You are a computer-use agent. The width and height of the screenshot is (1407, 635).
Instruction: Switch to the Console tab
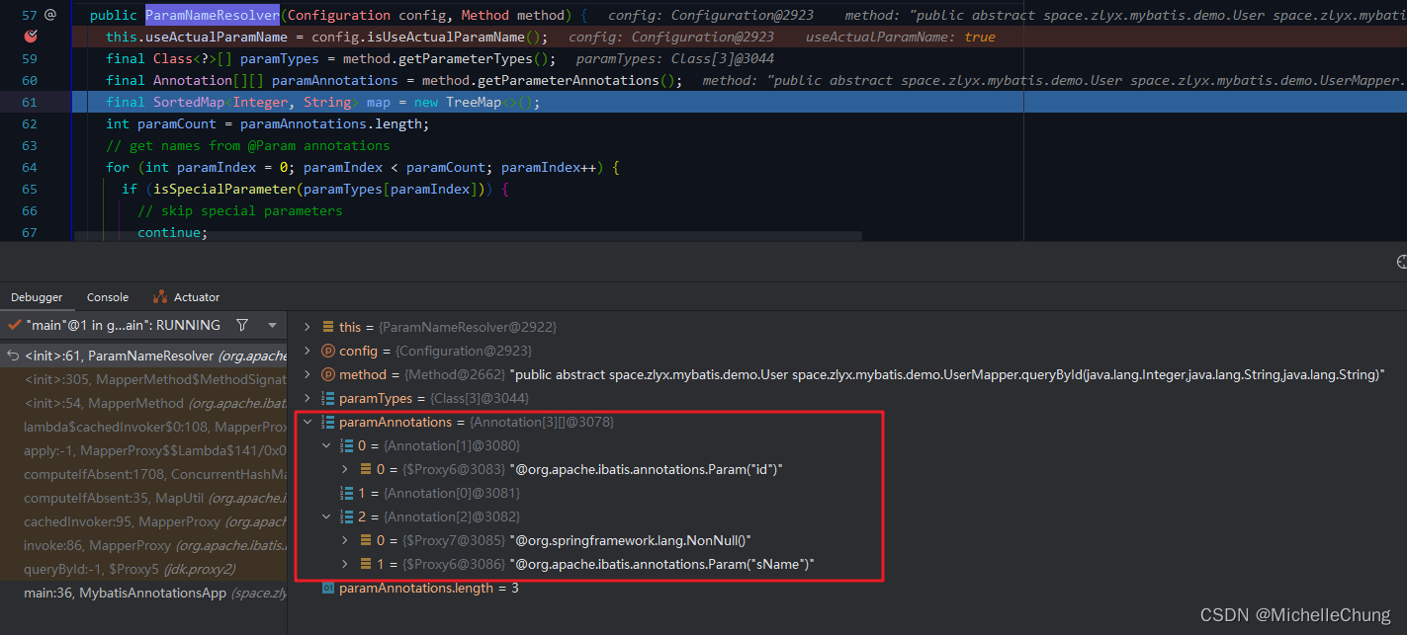click(108, 297)
